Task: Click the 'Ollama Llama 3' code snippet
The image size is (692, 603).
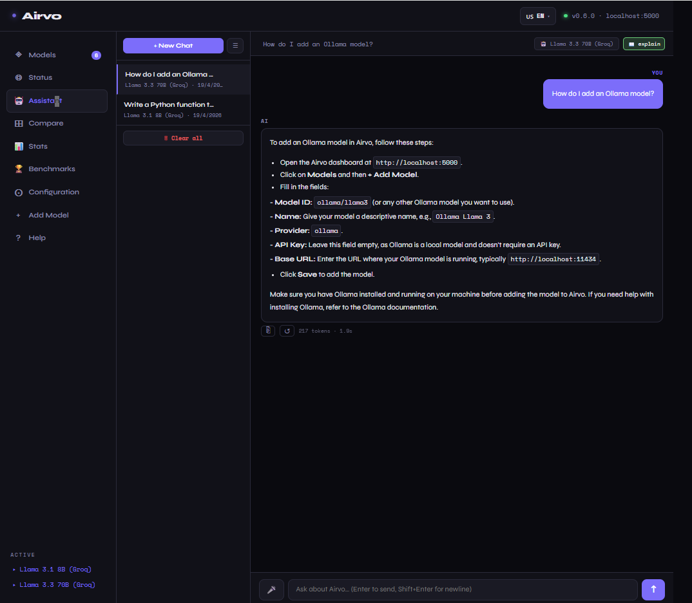Action: coord(463,217)
